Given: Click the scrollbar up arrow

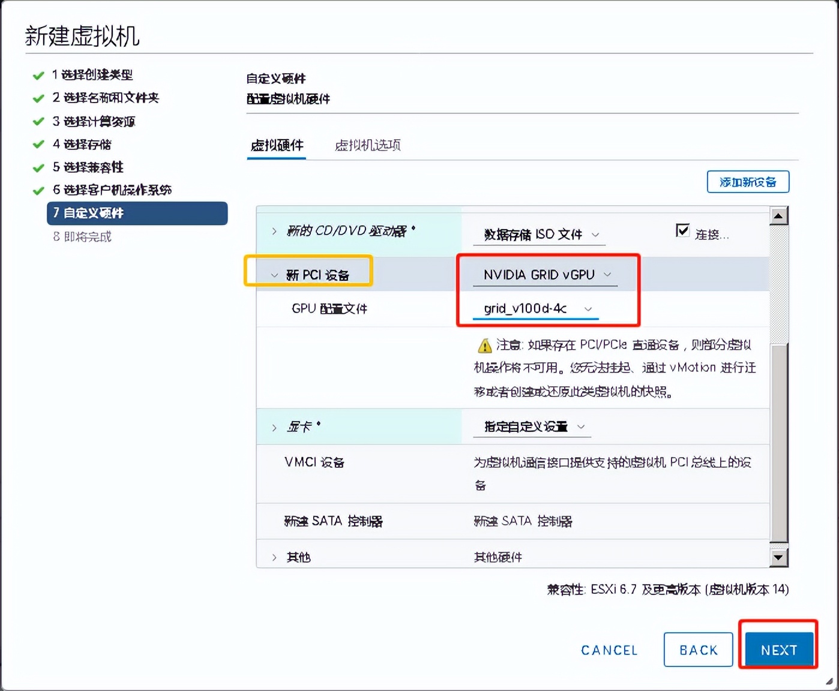Looking at the screenshot, I should 778,216.
